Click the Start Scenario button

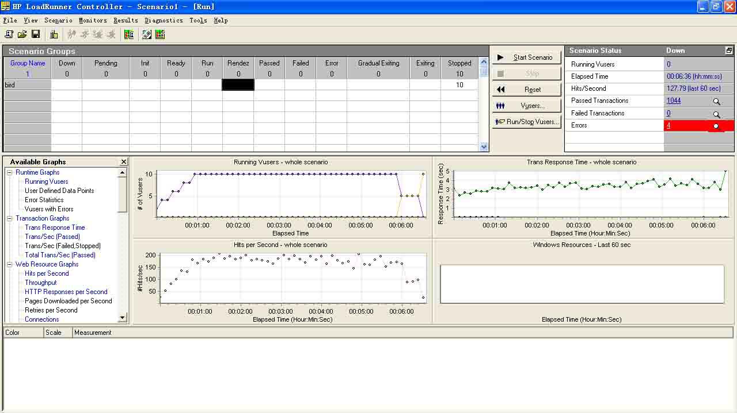tap(526, 57)
